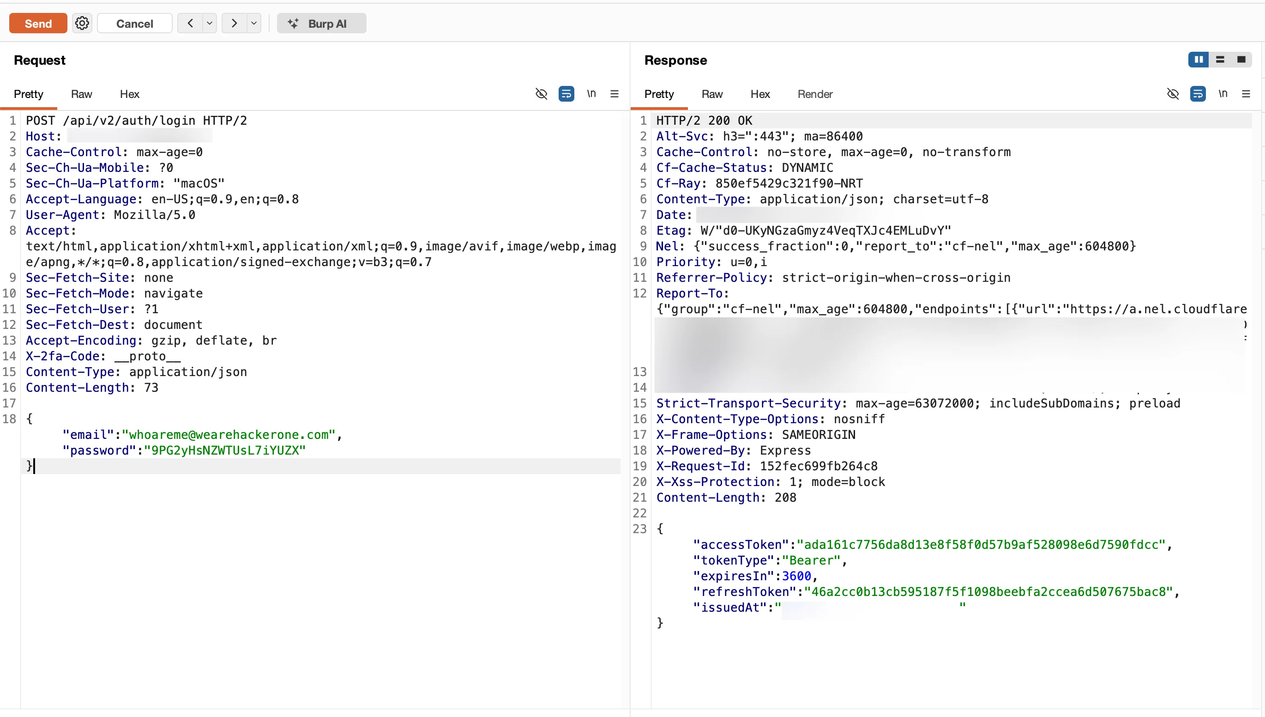This screenshot has width=1265, height=717.
Task: Go back to the previous request
Action: 189,23
